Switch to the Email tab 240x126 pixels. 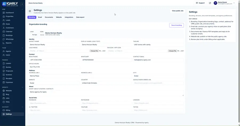click(40, 17)
